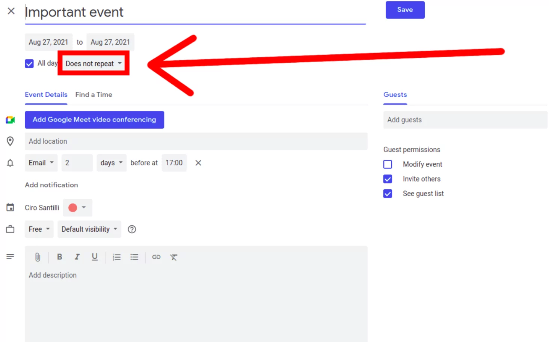This screenshot has width=549, height=342.
Task: Attach a file using the paperclip icon
Action: [38, 257]
